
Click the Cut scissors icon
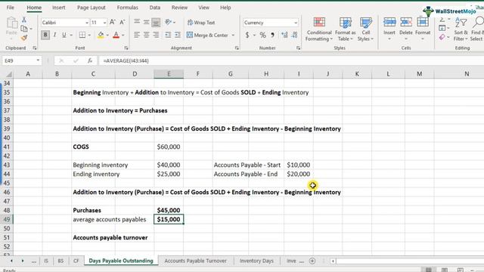[23, 20]
